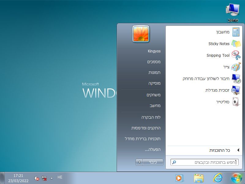Click the clock showing 17:21

click(x=18, y=175)
